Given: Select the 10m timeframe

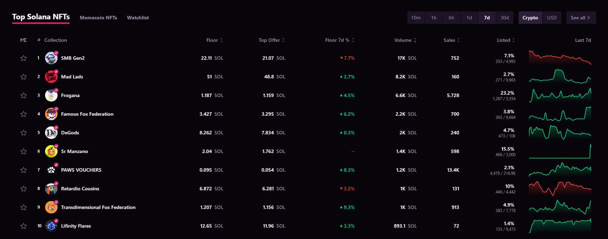Looking at the screenshot, I should pyautogui.click(x=416, y=18).
